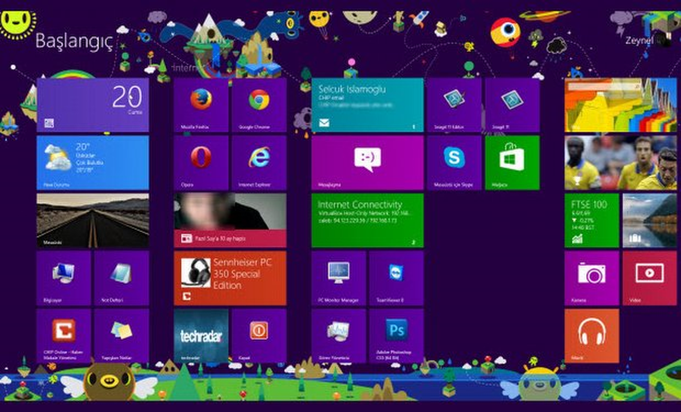Open the PC Monitor Manager tile
The height and width of the screenshot is (412, 681).
[338, 278]
